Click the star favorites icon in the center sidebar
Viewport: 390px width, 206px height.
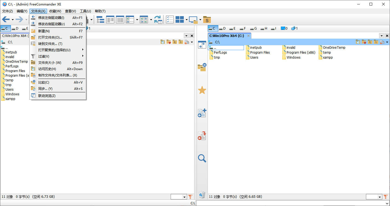(x=202, y=90)
